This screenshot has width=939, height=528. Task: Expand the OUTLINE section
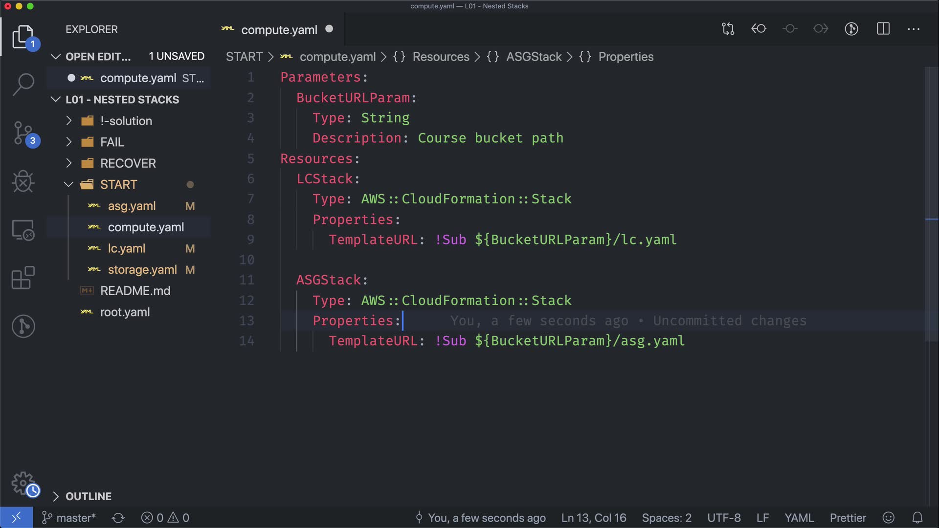point(88,496)
